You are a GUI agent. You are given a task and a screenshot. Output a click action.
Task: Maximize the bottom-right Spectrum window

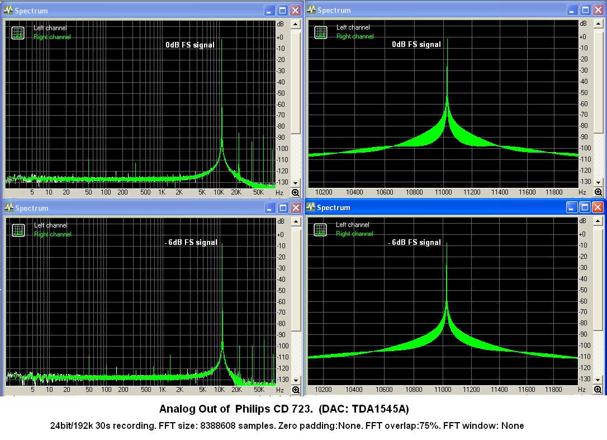585,207
